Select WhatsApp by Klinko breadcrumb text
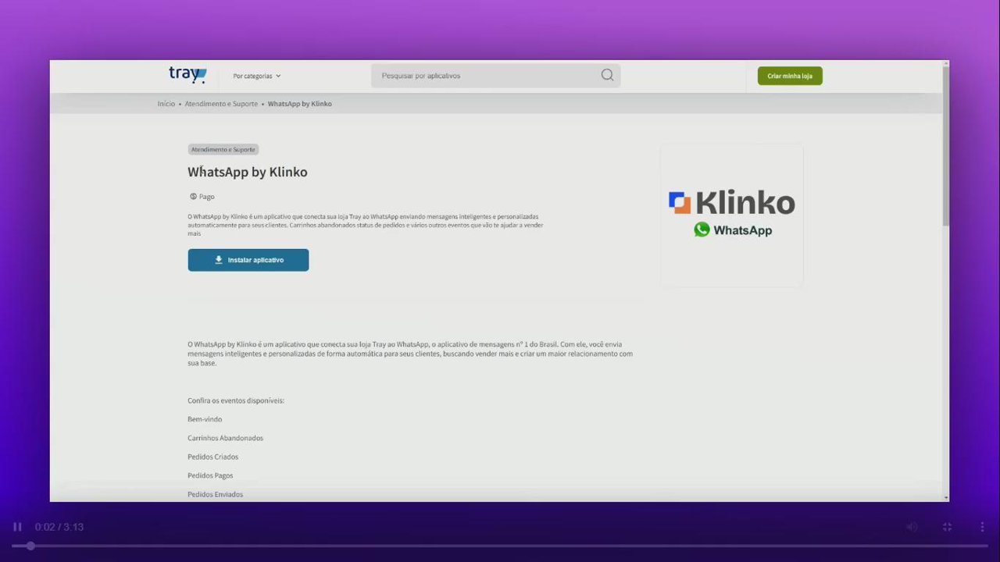Image resolution: width=1000 pixels, height=562 pixels. 300,104
